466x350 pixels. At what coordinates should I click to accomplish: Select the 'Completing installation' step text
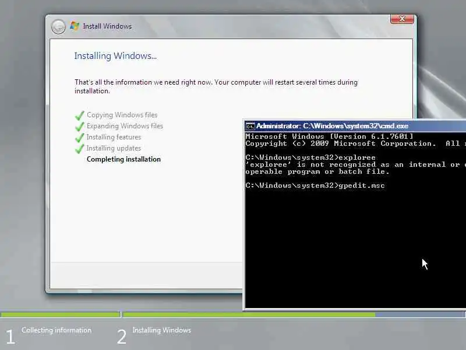(123, 159)
